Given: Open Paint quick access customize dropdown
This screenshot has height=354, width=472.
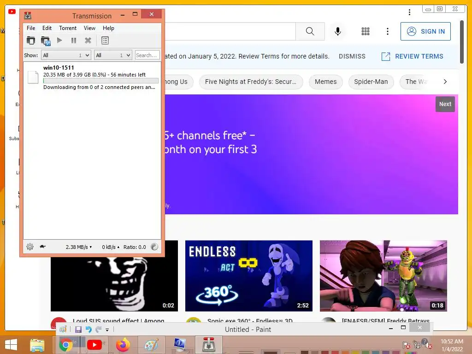Looking at the screenshot, I should click(107, 330).
